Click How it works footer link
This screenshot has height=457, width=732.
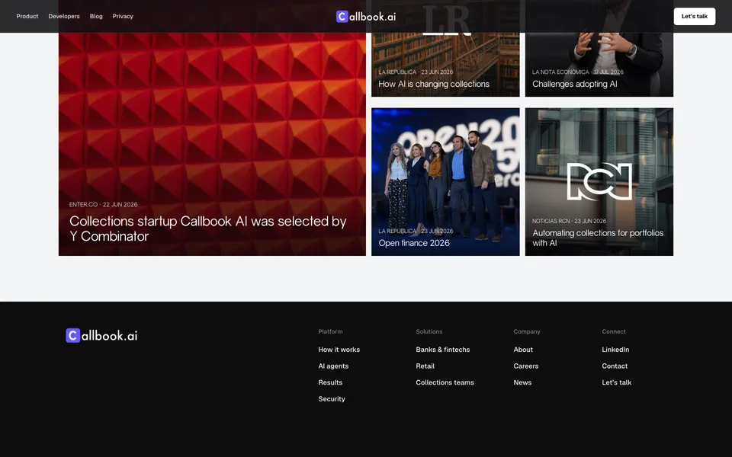click(339, 350)
